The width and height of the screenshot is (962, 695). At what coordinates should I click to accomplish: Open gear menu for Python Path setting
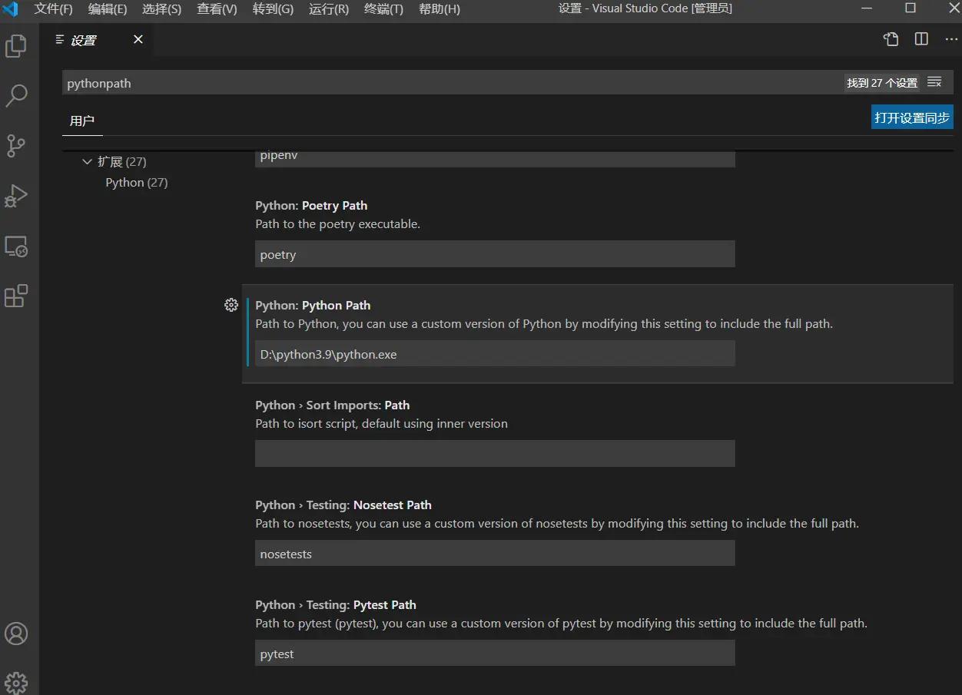231,305
